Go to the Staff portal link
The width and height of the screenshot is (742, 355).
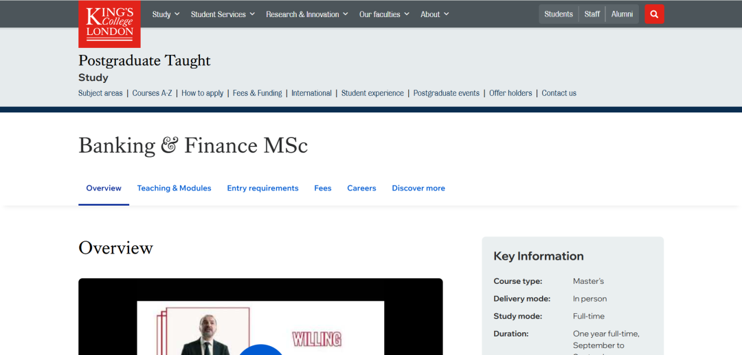(592, 14)
